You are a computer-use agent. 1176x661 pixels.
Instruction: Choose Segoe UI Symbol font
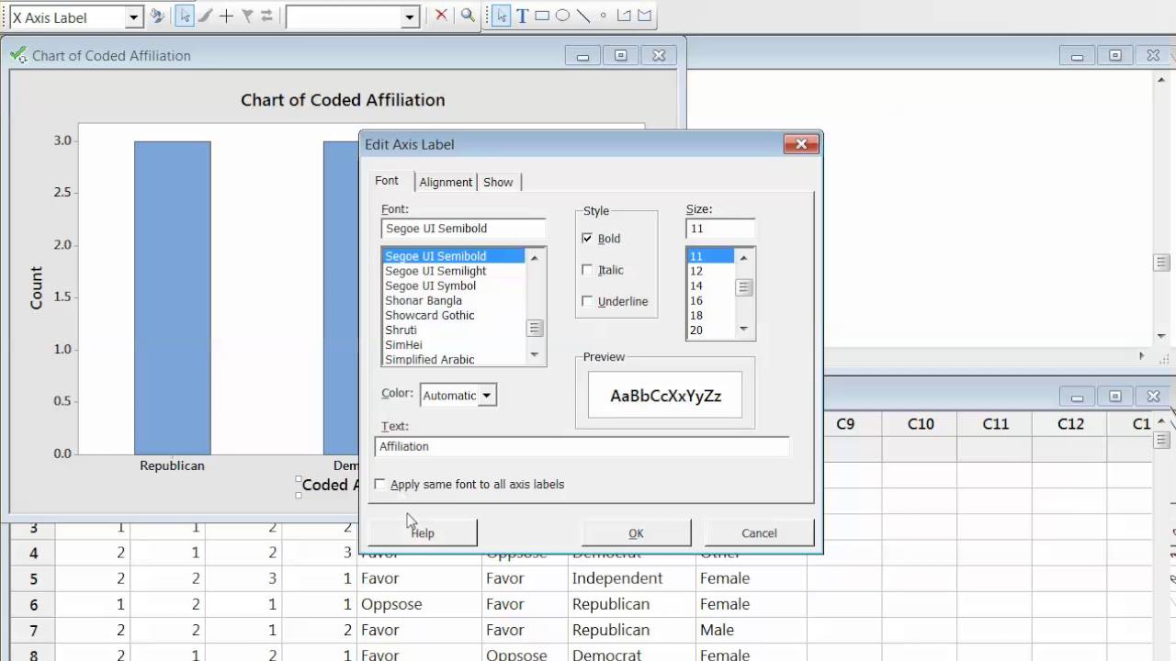click(453, 286)
